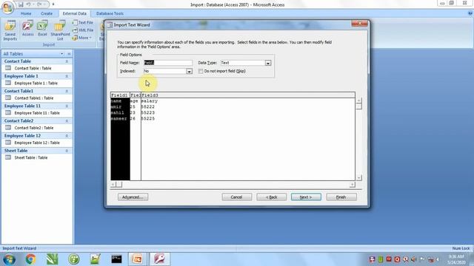Open the Indexed dropdown

point(189,72)
